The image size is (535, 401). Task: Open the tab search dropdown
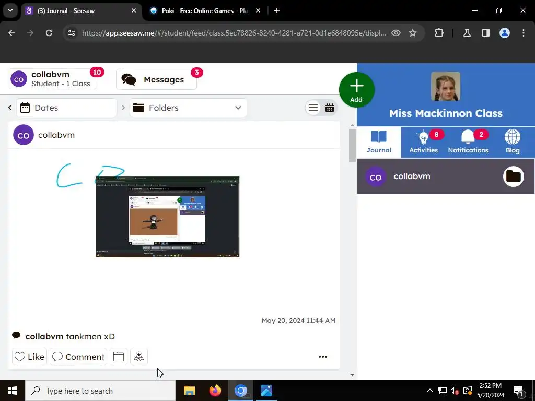10,11
